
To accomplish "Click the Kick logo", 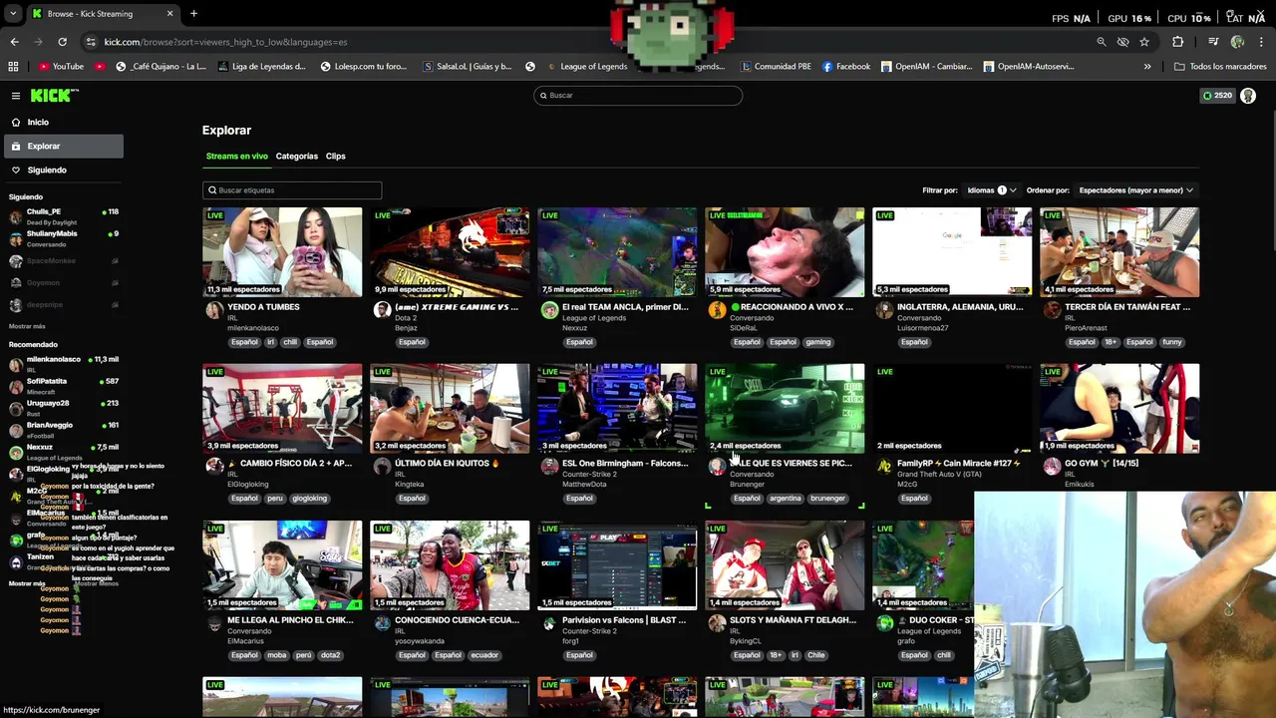I will [x=53, y=96].
